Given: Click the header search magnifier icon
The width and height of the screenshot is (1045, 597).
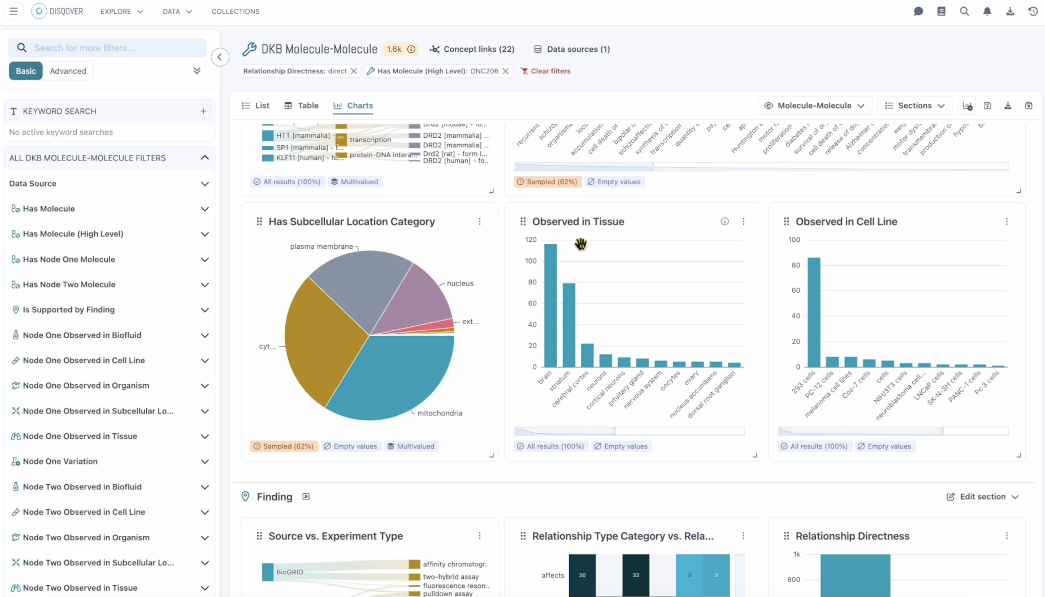Looking at the screenshot, I should 964,11.
